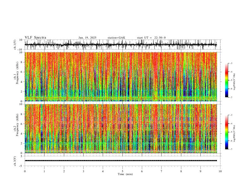Image resolution: width=248 pixels, height=192 pixels.
Task: Click the "8" tick on ch.2 frequency axis
Action: pyautogui.click(x=22, y=114)
